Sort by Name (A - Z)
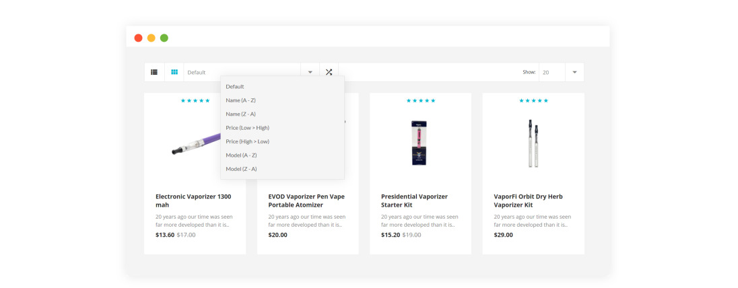The width and height of the screenshot is (738, 288). [x=240, y=100]
